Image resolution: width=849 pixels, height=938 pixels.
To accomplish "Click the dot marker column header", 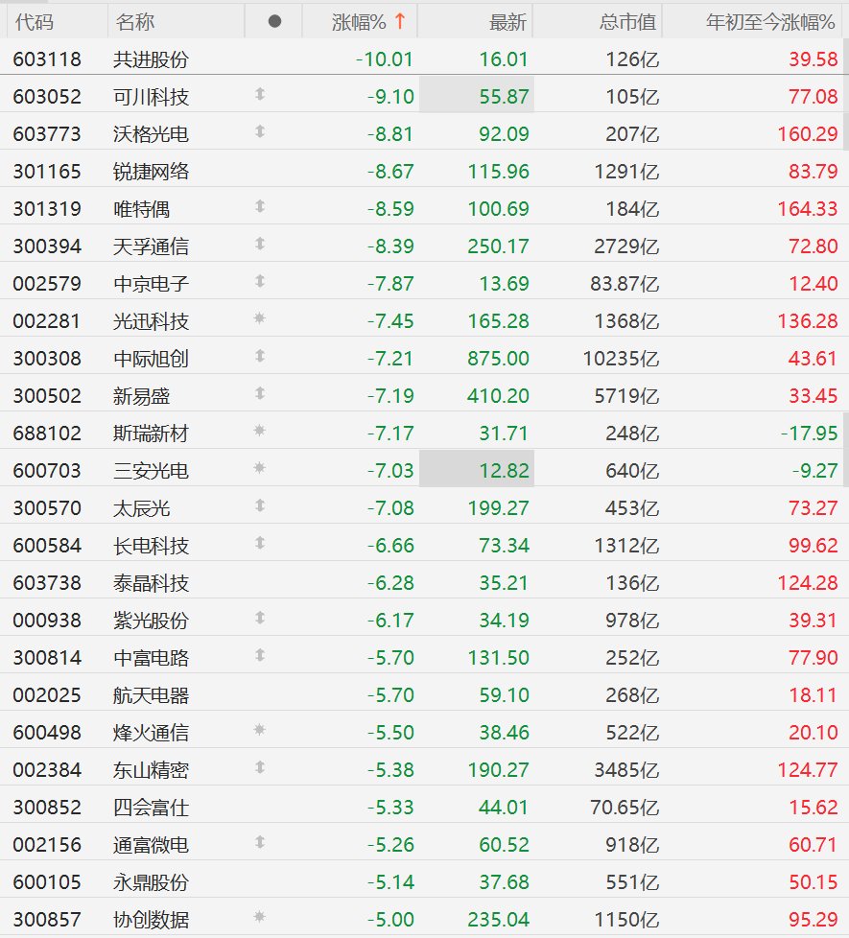I will pos(274,21).
